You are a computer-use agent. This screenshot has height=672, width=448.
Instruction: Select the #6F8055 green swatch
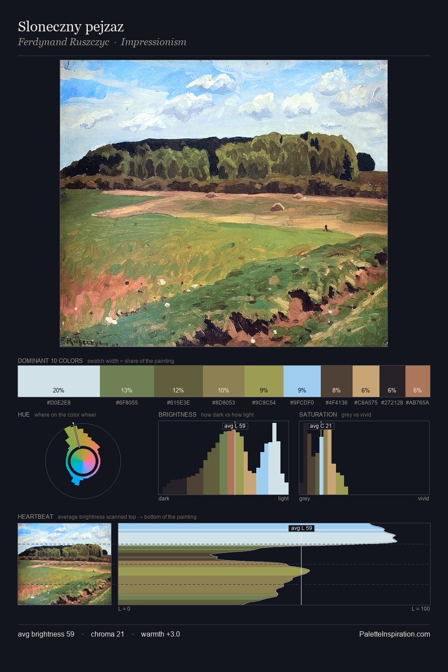(127, 381)
